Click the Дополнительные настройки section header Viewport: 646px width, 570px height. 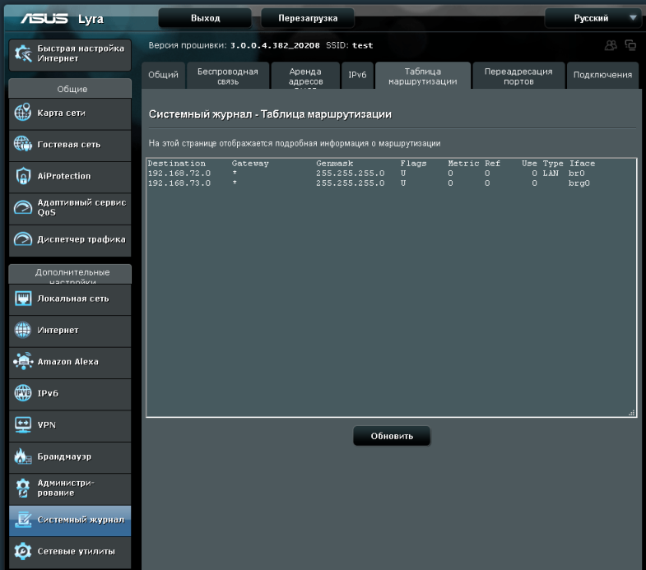[70, 274]
